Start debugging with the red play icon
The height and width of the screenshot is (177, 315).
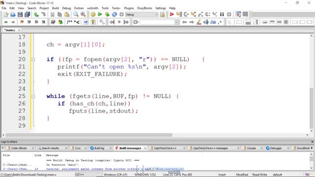(172, 14)
